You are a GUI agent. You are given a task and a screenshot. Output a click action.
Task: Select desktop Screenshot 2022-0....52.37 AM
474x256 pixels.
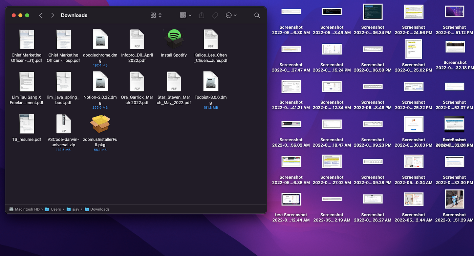pos(454,87)
